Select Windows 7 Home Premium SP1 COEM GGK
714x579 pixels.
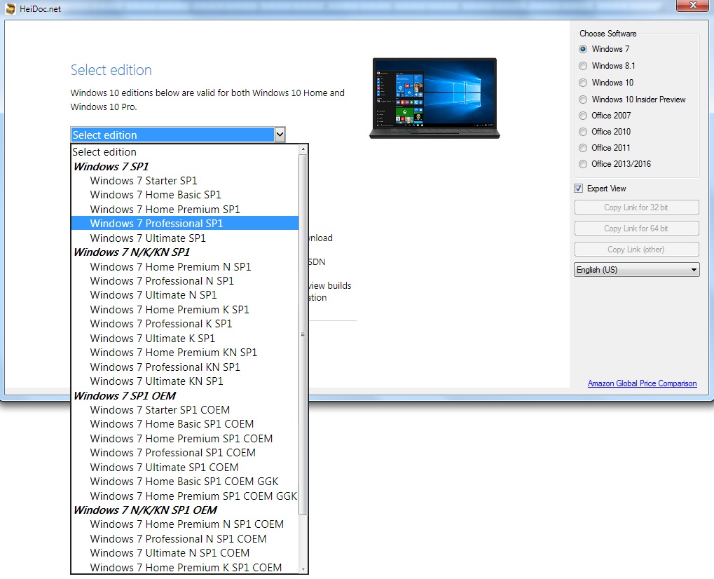(x=185, y=496)
